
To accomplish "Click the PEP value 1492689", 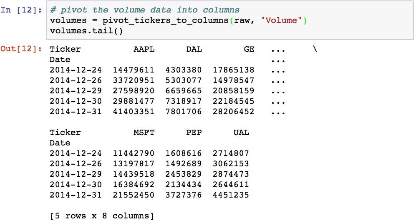I will tap(184, 164).
